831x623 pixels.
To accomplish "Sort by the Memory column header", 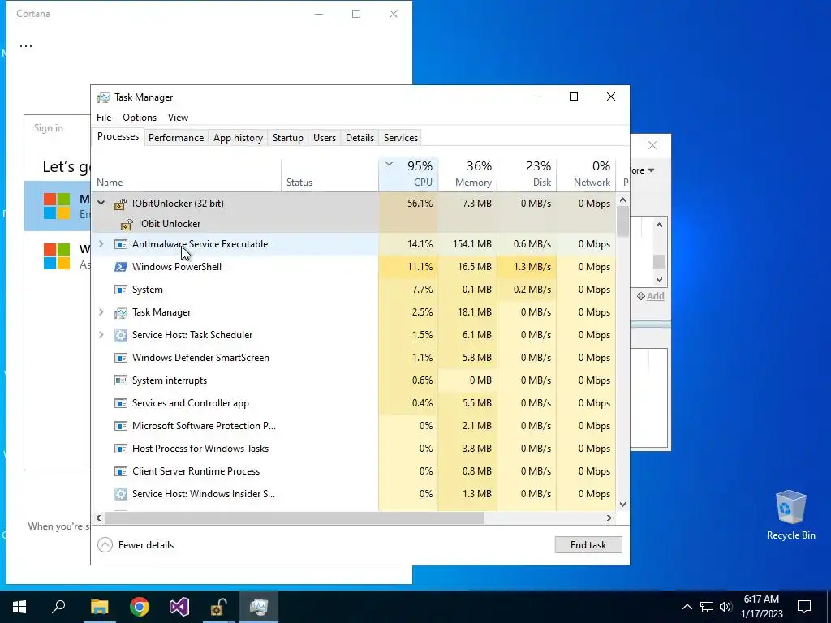I will click(x=468, y=174).
